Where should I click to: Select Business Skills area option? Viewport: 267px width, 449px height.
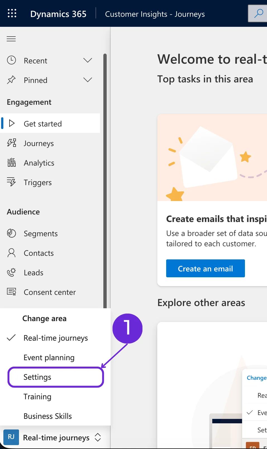click(x=55, y=416)
